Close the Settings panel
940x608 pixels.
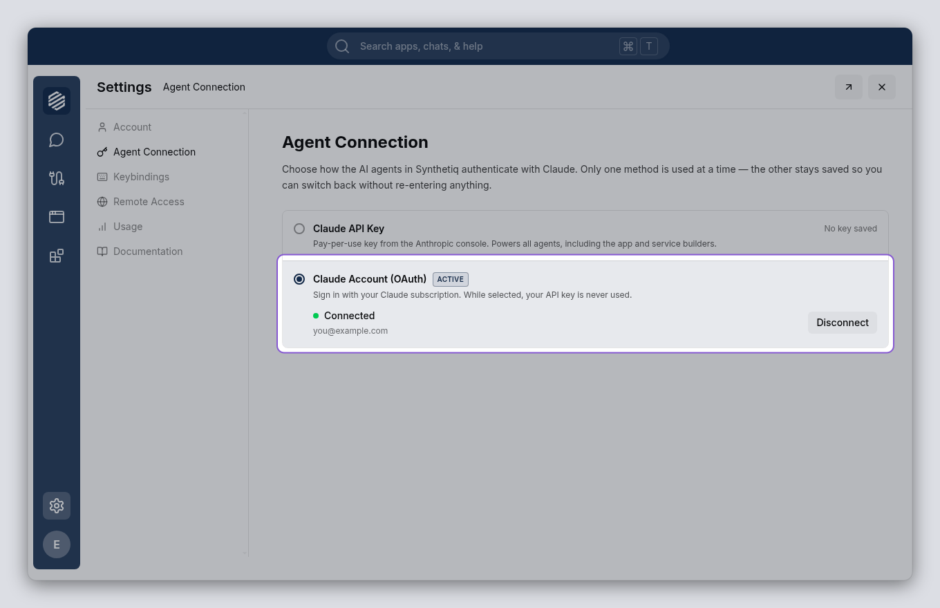[x=882, y=87]
